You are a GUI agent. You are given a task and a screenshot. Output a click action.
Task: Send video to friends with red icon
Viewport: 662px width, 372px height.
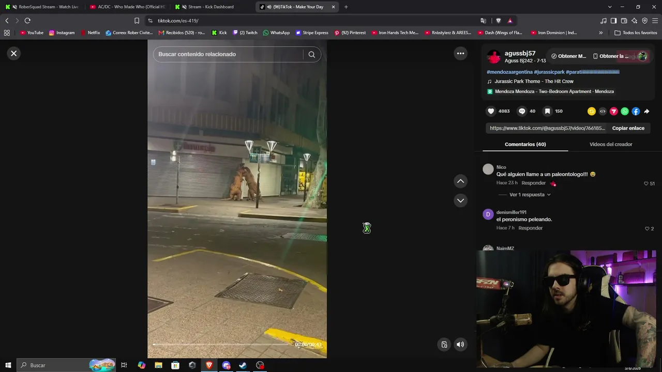[x=614, y=111]
